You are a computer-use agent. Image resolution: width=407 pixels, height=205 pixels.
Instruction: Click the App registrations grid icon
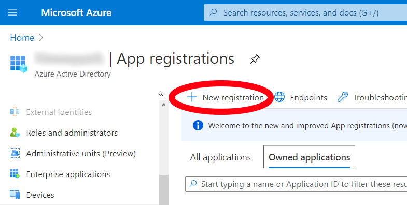(x=19, y=64)
